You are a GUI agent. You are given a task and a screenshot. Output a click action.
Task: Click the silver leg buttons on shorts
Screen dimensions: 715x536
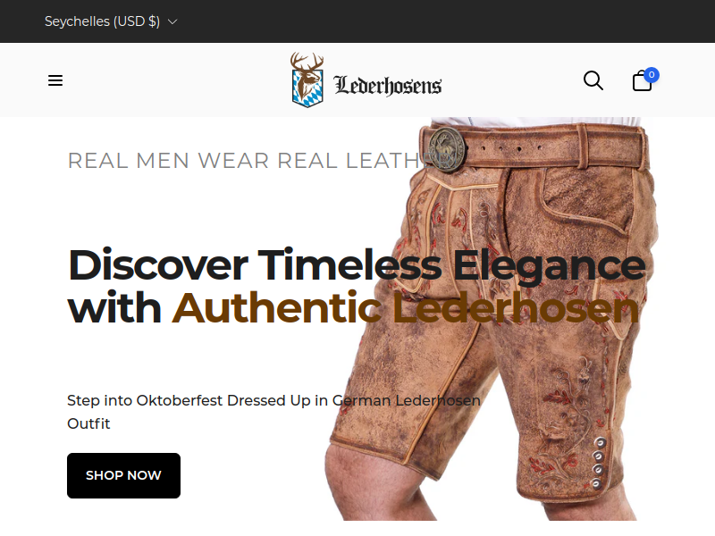pyautogui.click(x=598, y=463)
